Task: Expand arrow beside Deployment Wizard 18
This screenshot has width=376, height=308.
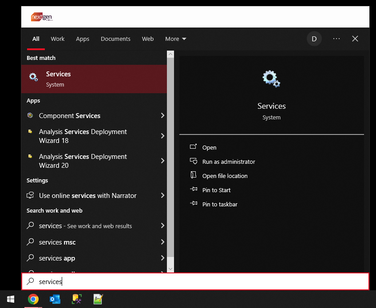Action: click(x=162, y=136)
